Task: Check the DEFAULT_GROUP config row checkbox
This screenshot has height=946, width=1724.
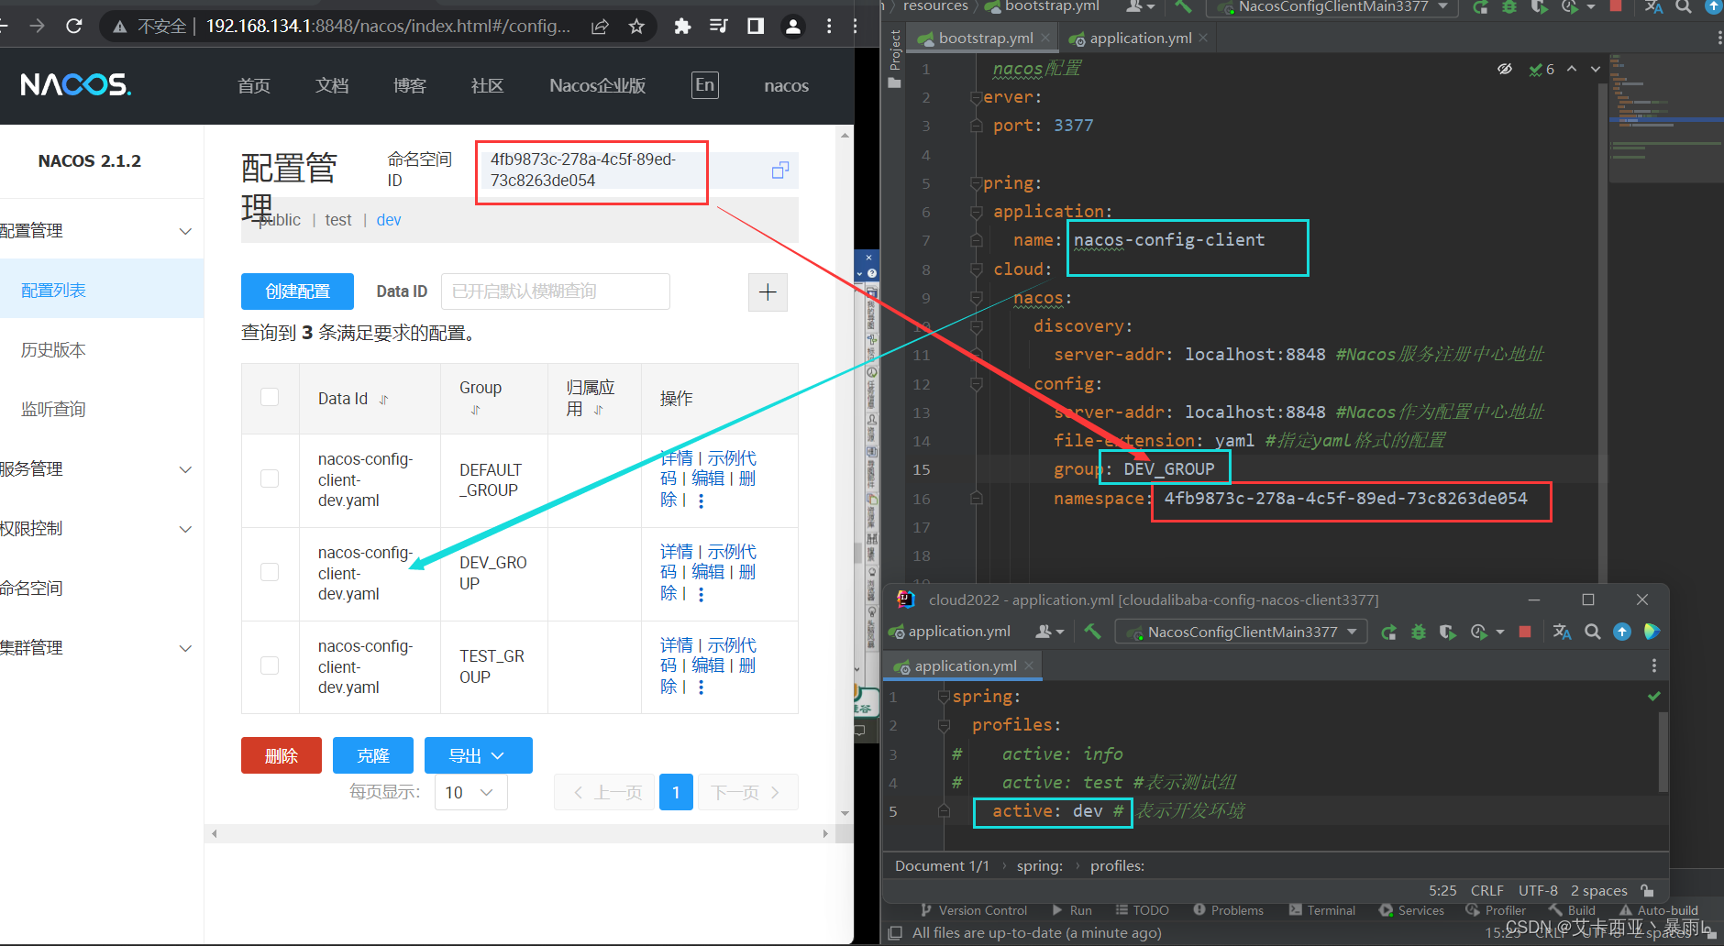Action: (x=270, y=478)
